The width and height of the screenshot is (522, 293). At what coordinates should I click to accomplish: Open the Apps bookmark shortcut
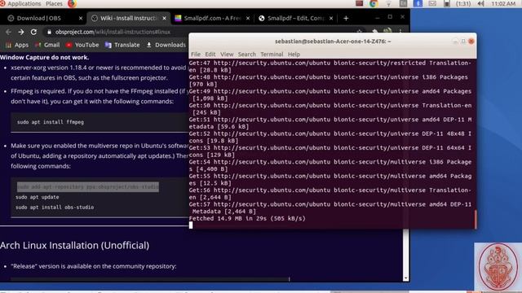tap(17, 45)
